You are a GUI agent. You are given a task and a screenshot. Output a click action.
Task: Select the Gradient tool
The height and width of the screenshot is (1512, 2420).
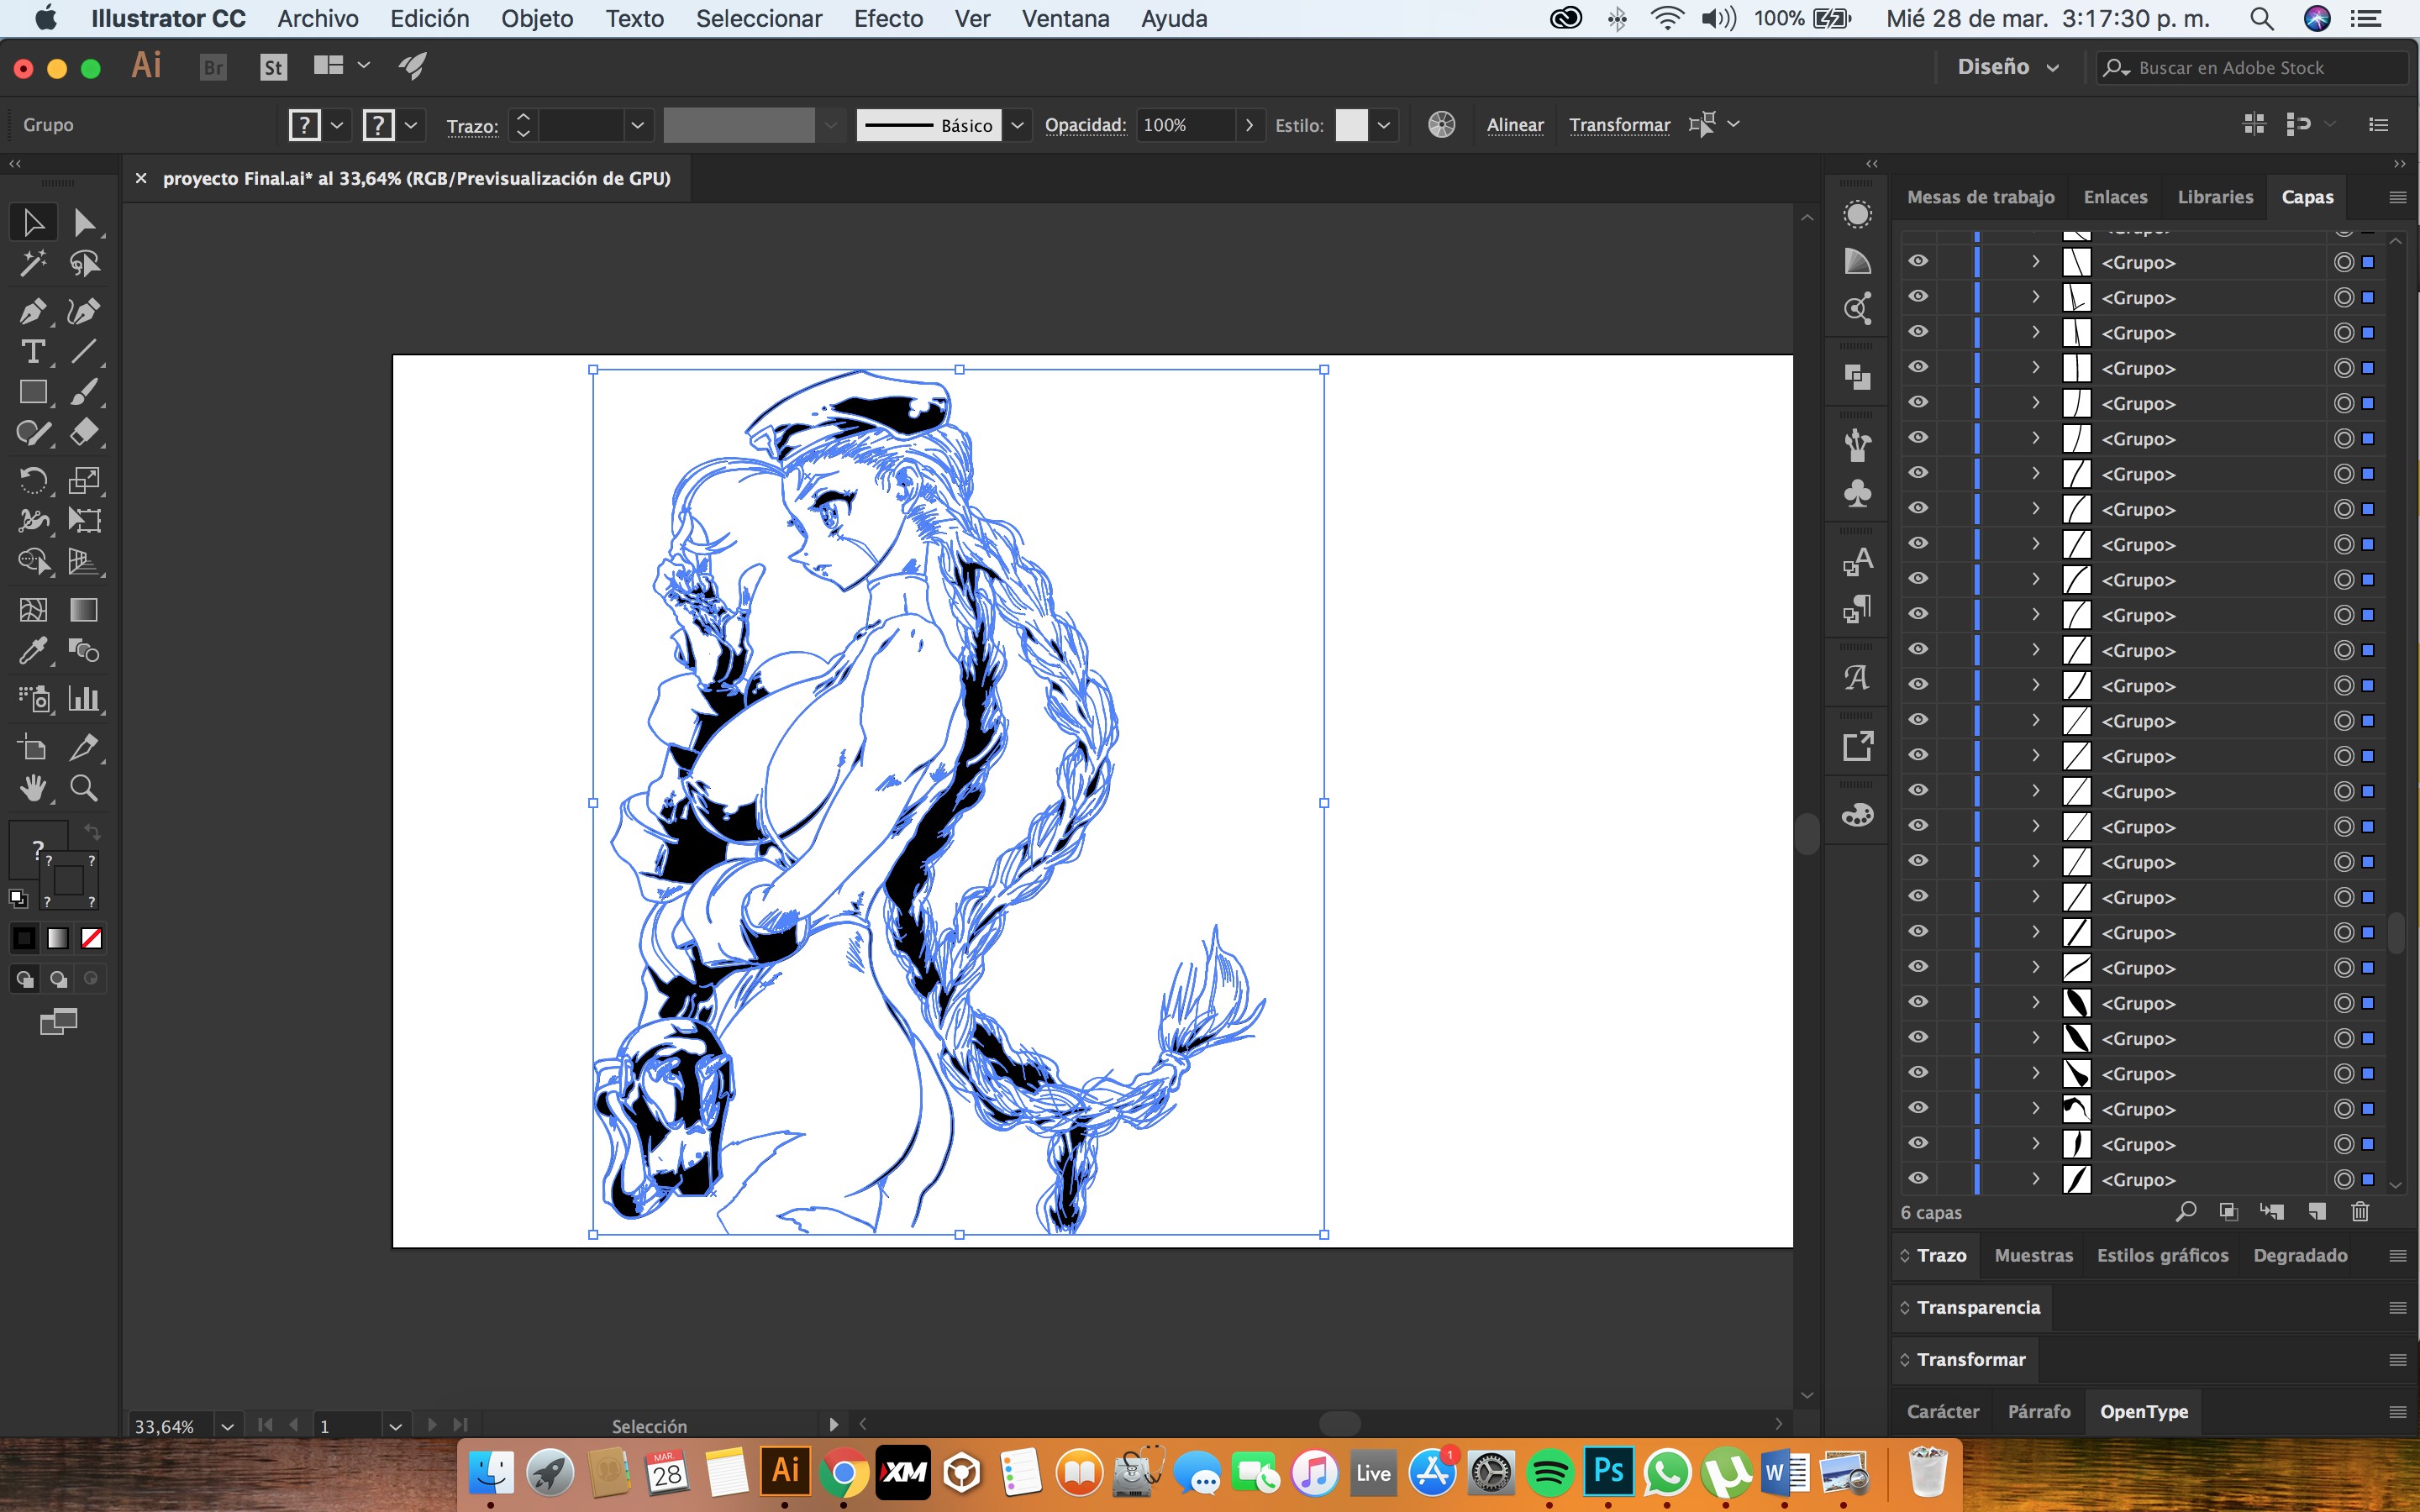coord(85,609)
